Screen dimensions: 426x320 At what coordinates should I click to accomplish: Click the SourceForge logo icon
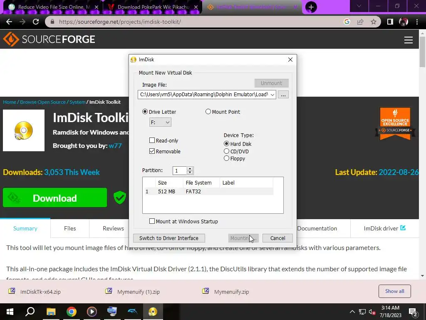[11, 40]
